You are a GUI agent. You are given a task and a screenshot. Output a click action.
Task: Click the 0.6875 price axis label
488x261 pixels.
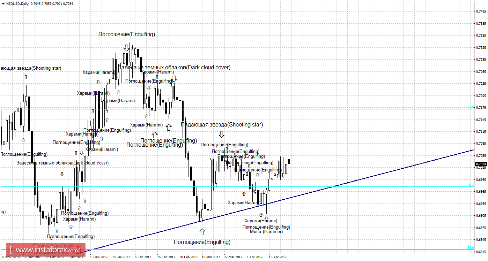[481, 228]
